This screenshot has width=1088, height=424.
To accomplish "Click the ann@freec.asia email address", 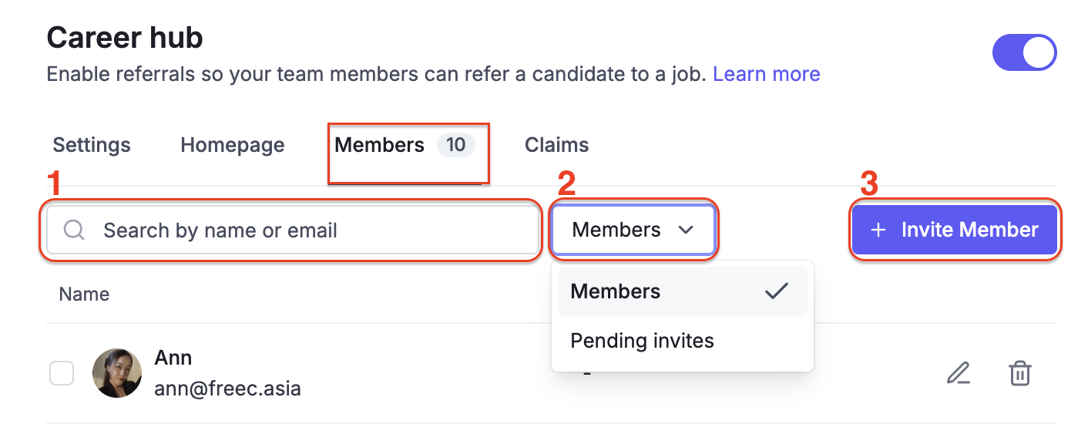I will (227, 389).
